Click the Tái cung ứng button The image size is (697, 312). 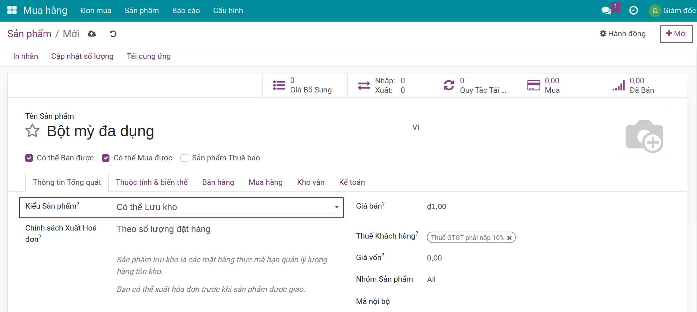[x=149, y=56]
